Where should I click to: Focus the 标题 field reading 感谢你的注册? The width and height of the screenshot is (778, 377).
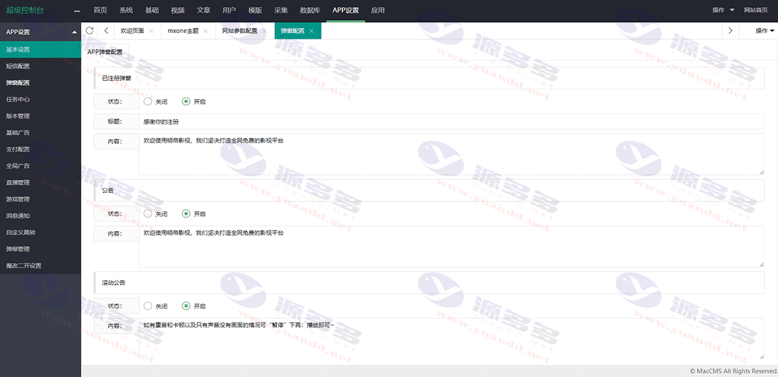451,122
